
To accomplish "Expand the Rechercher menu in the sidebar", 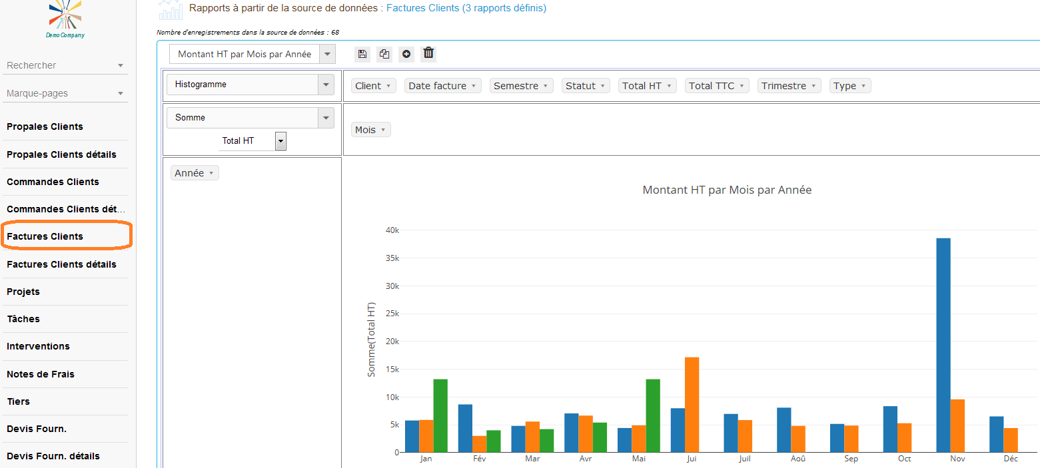I will click(x=65, y=65).
